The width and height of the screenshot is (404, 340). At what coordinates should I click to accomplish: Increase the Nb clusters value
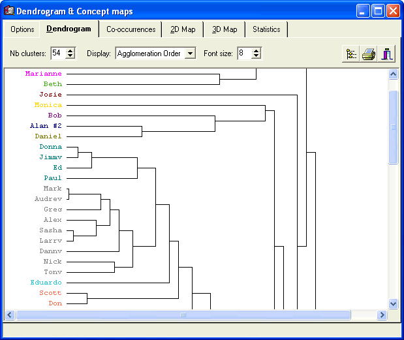click(x=71, y=50)
